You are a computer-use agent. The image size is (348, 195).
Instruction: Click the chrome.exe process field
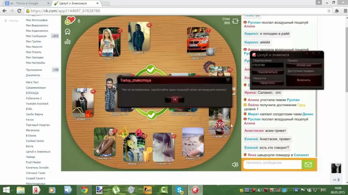pos(304,65)
